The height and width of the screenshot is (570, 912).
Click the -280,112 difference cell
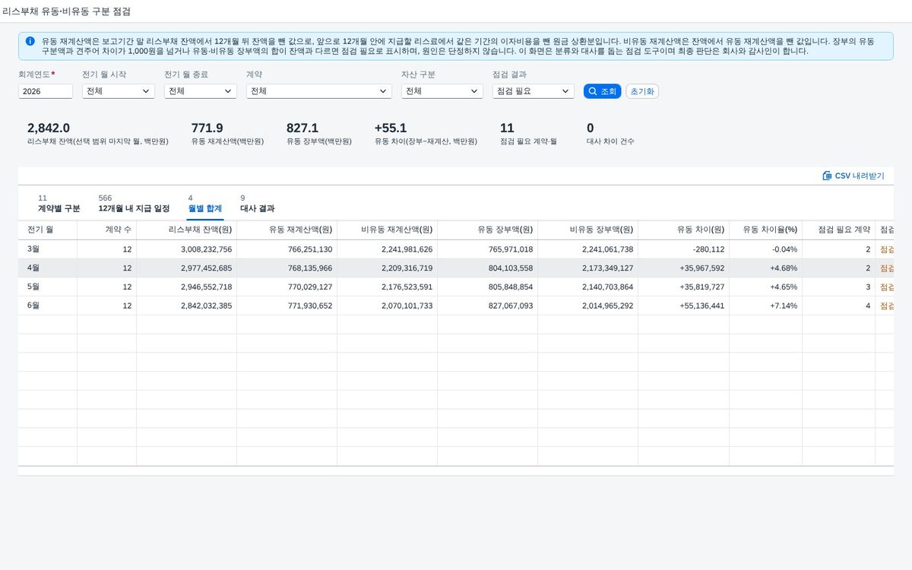[684, 249]
